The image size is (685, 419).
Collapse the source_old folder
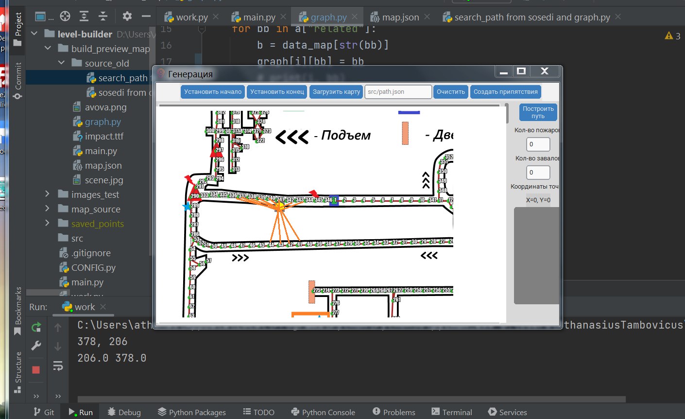[61, 63]
